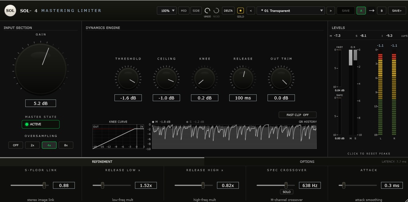This screenshot has height=202, width=408.
Task: Click the THRESHOLD knob
Action: (128, 78)
